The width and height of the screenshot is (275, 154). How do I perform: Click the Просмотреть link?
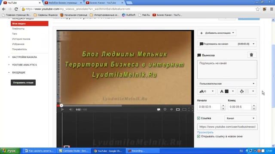205,132
